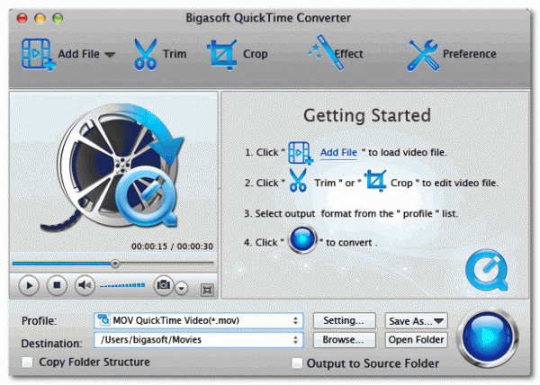Click the Add File film icon in toolbar
This screenshot has width=540, height=385.
(38, 54)
